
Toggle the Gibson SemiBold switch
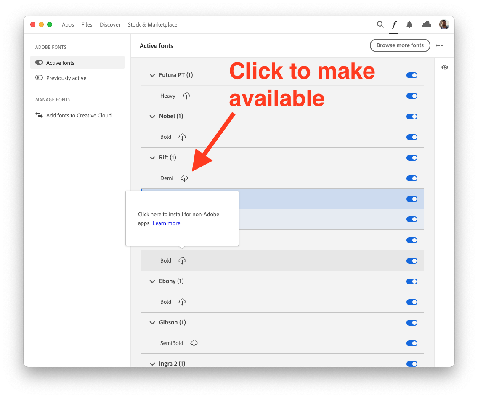(x=412, y=343)
